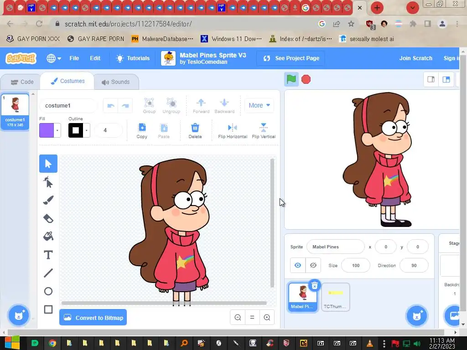467x350 pixels.
Task: Open the Edit menu
Action: [95, 58]
